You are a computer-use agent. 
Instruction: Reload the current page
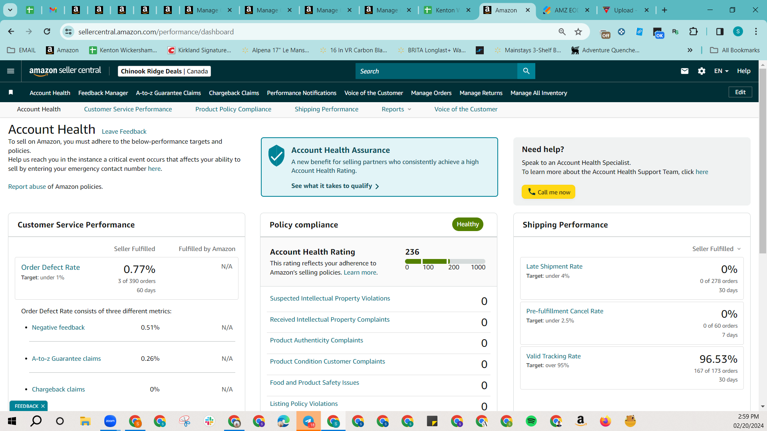(47, 32)
